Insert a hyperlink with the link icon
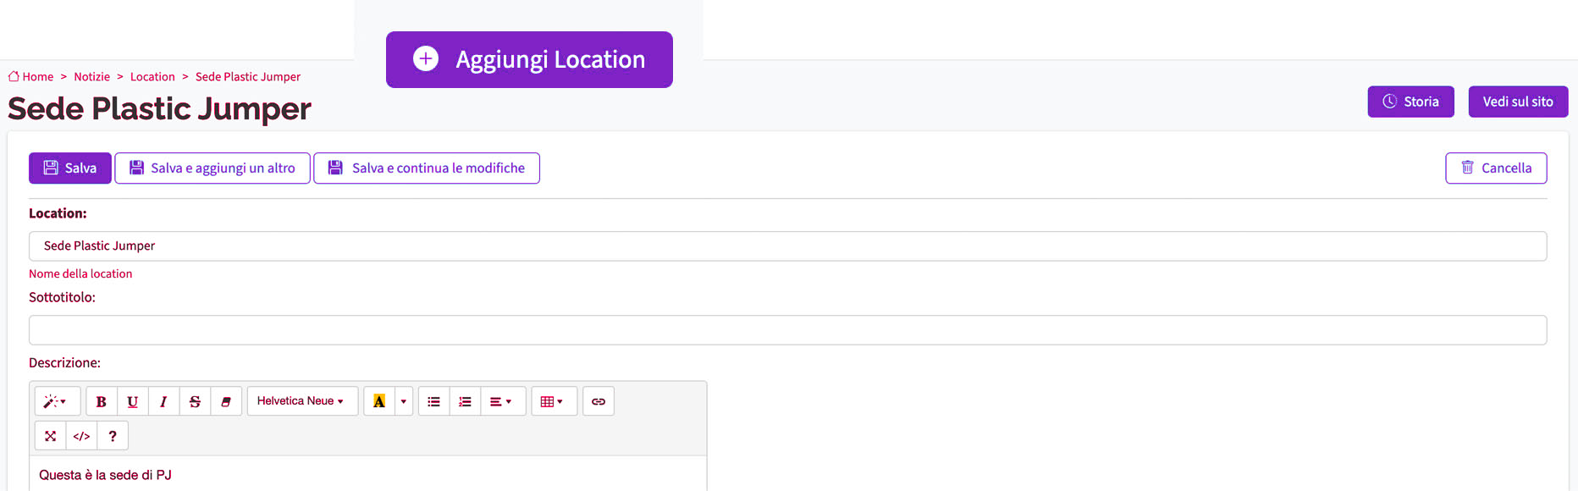1578x491 pixels. click(599, 401)
